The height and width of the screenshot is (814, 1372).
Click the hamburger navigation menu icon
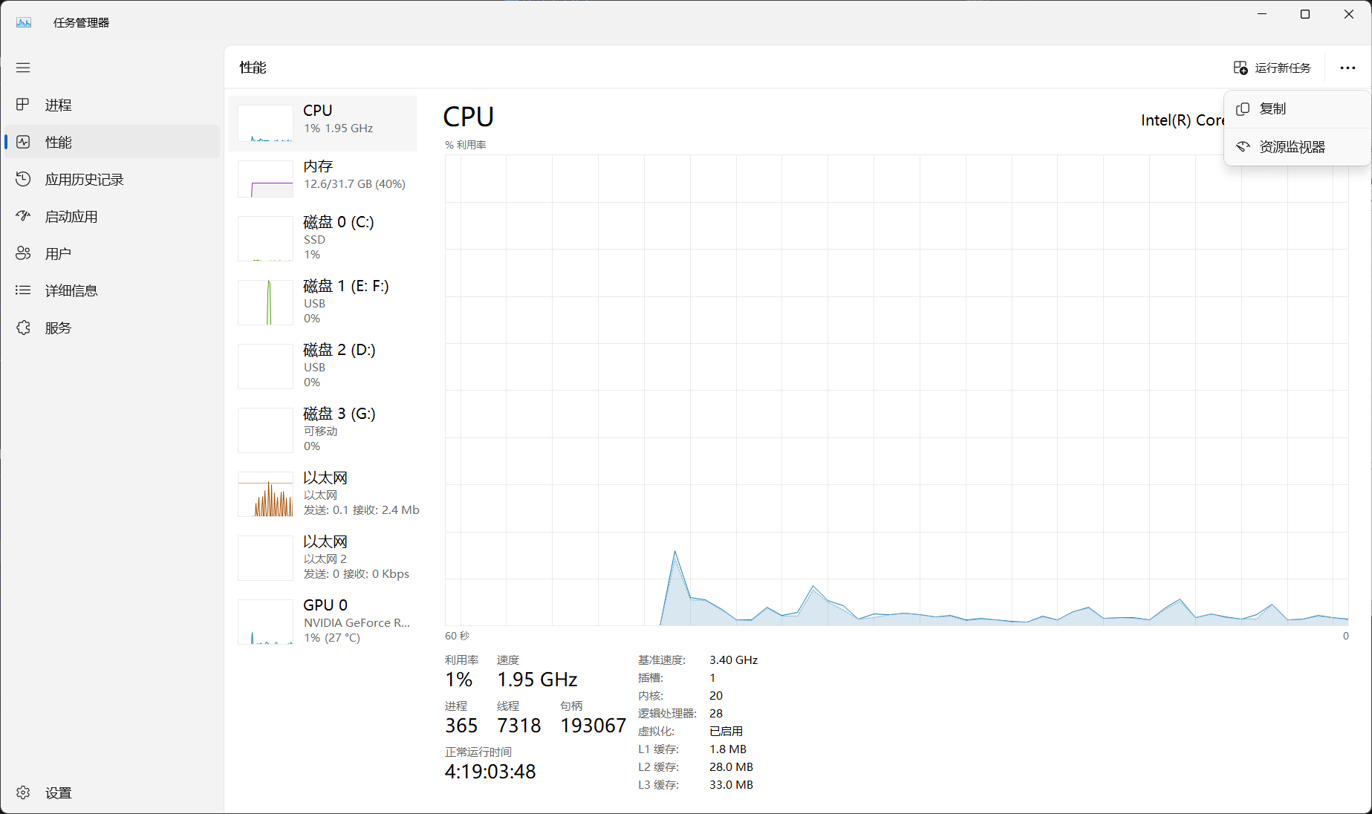[23, 68]
